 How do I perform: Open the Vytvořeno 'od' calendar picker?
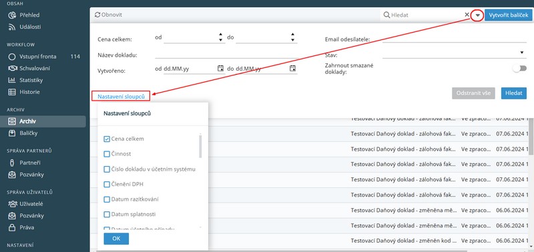[x=220, y=69]
